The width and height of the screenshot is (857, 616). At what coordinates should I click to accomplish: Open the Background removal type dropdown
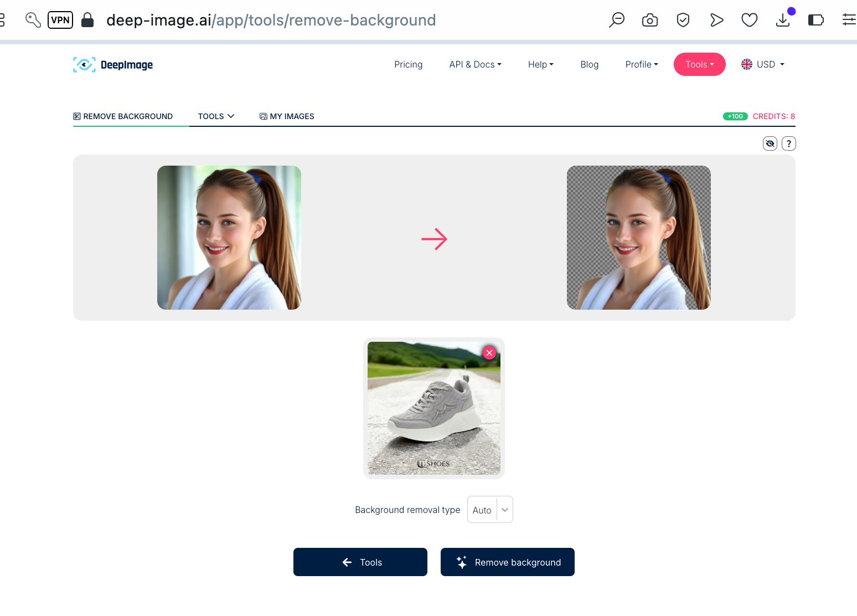(x=490, y=510)
